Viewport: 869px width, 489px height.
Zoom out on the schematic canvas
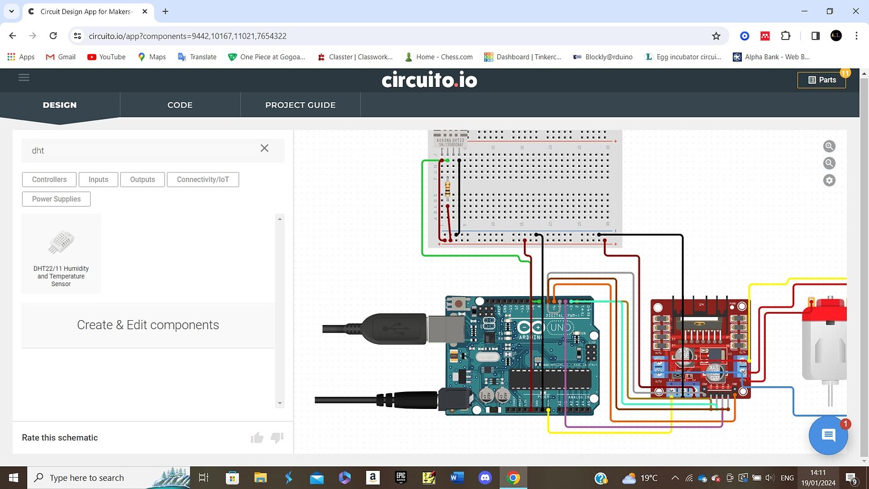coord(829,163)
